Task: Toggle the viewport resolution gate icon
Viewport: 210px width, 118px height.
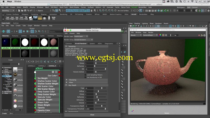Action: pos(156,26)
